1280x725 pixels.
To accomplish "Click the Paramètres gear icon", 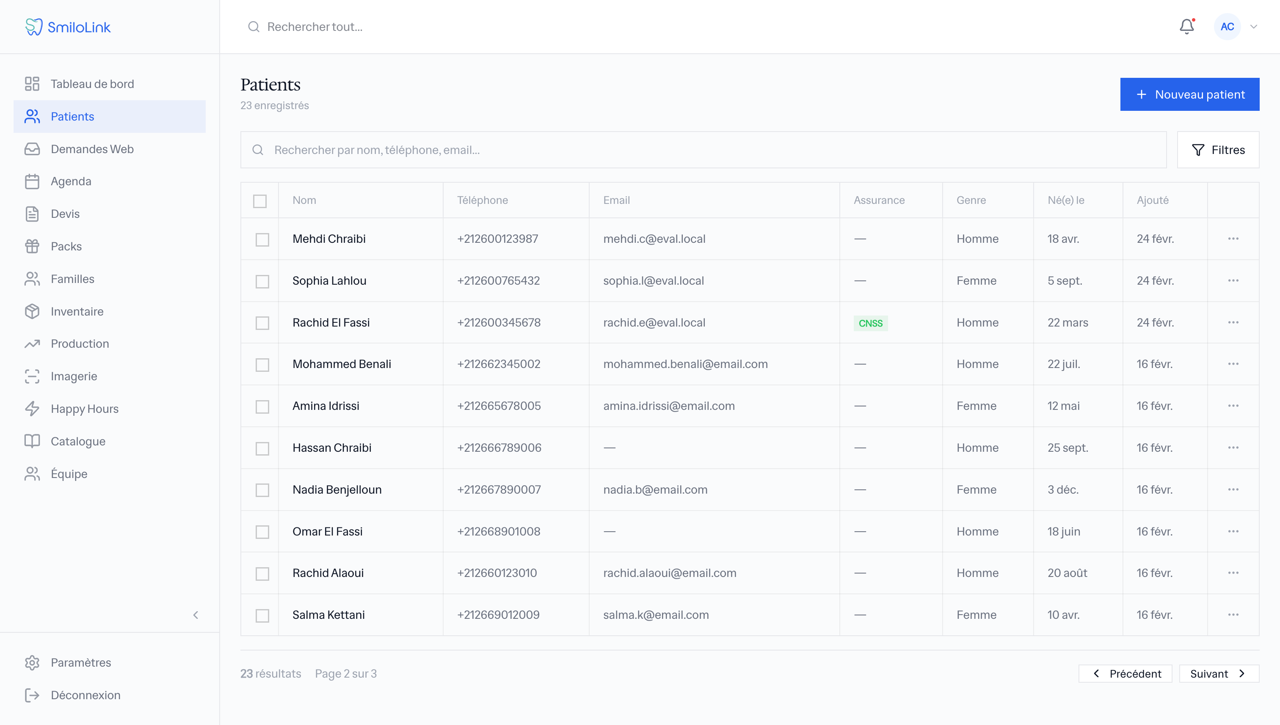I will 32,662.
